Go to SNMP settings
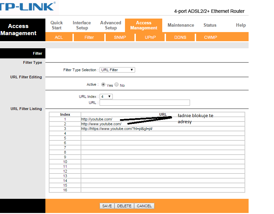This screenshot has width=274, height=214. tap(120, 37)
